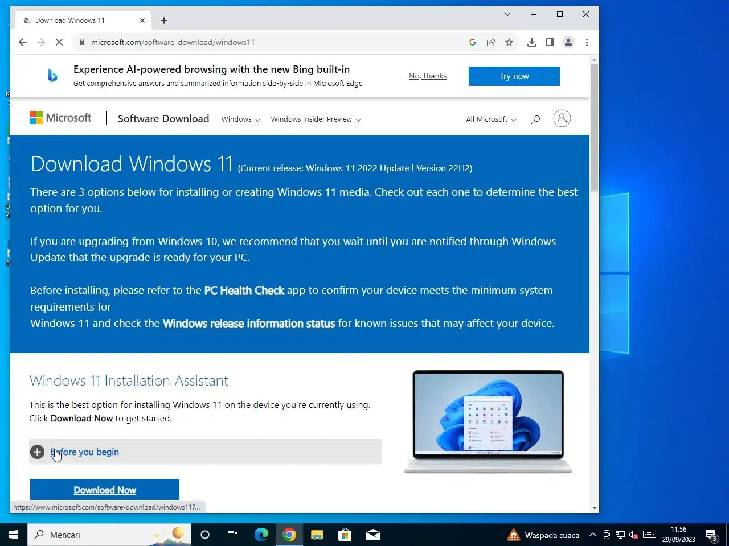Launch Microsoft Edge from taskbar
The image size is (729, 546).
[261, 535]
